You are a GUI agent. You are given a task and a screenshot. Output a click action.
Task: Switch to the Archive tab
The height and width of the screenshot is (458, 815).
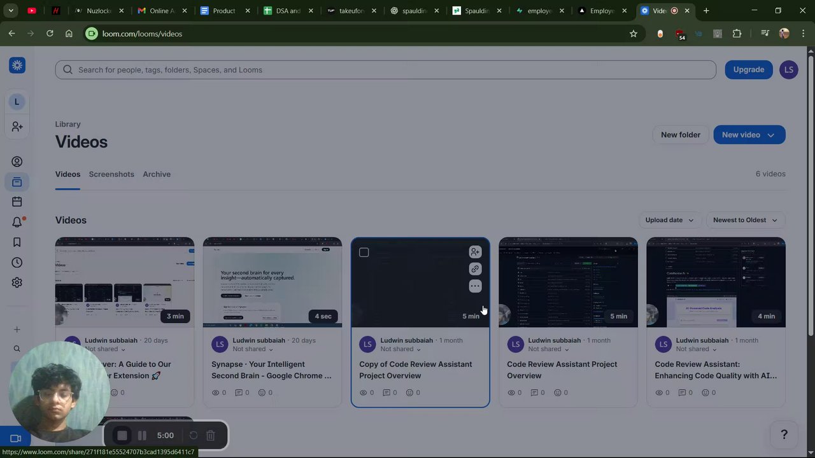[x=157, y=174]
